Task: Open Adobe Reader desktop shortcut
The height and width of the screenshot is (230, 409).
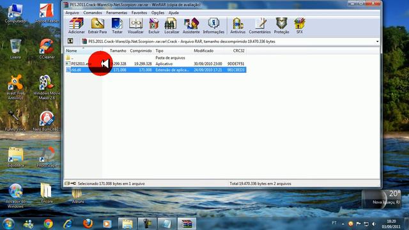Action: (x=47, y=13)
